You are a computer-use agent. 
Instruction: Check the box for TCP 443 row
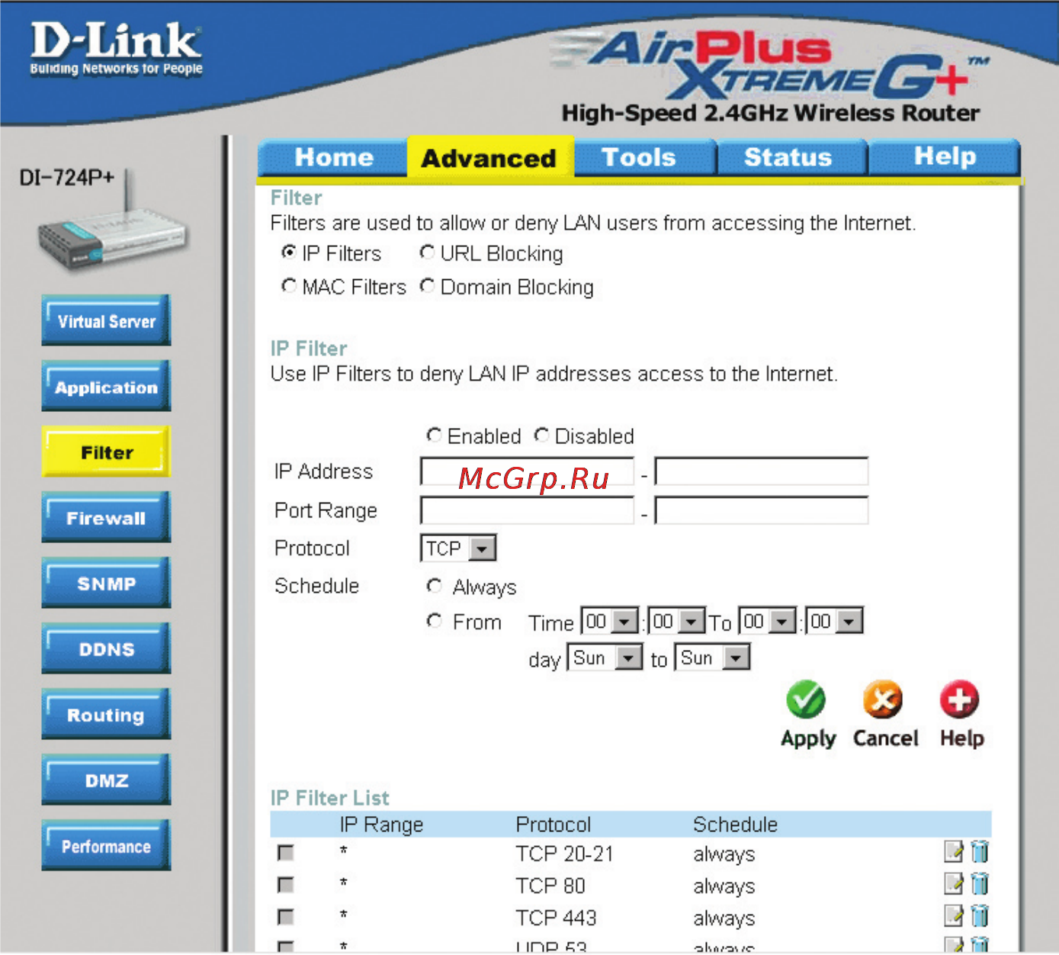[286, 917]
